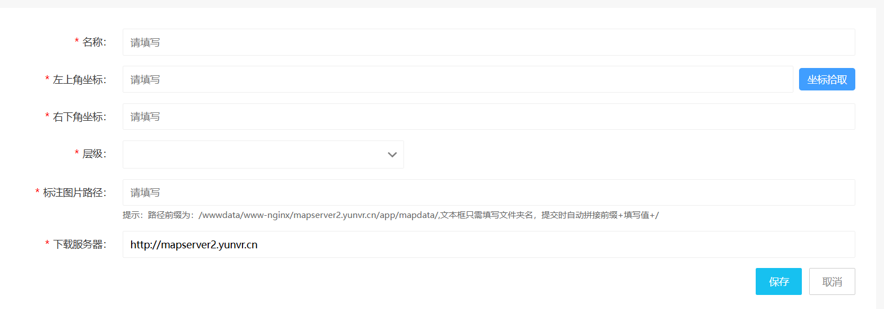Select the 标注图片路径 input field

pyautogui.click(x=488, y=193)
